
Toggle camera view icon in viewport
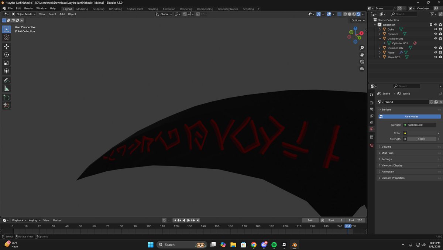[x=362, y=62]
